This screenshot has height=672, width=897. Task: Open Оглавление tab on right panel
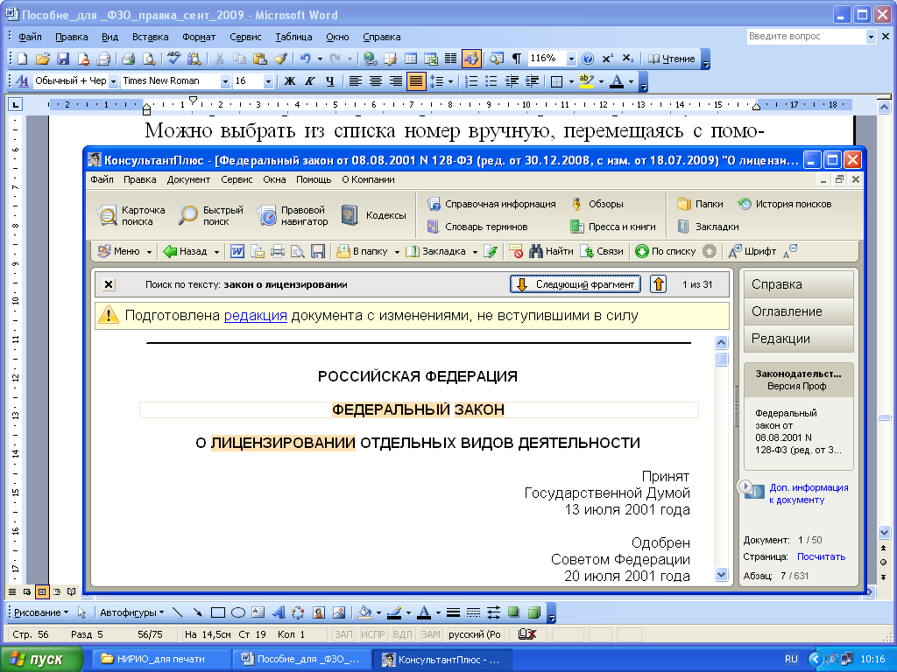[x=799, y=311]
